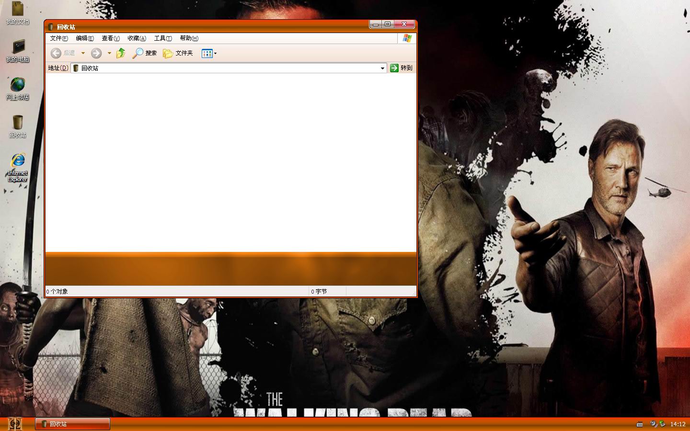Click the green tray icon beside the clock

click(662, 424)
